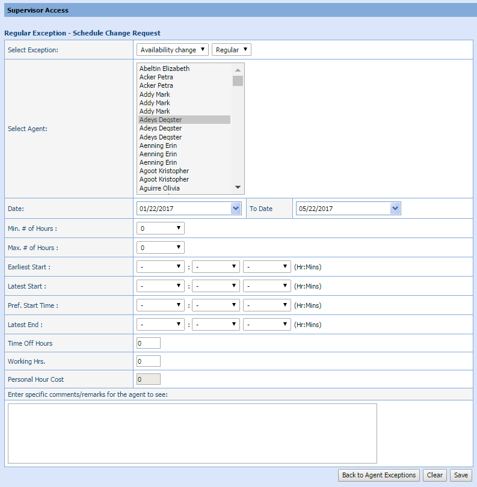Click the Time Off Hours field
Viewport: 477px width, 487px height.
point(149,343)
